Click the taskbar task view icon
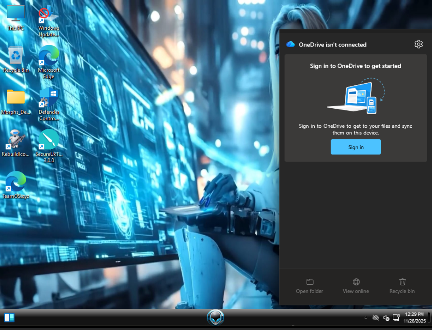432x330 pixels. coord(10,318)
